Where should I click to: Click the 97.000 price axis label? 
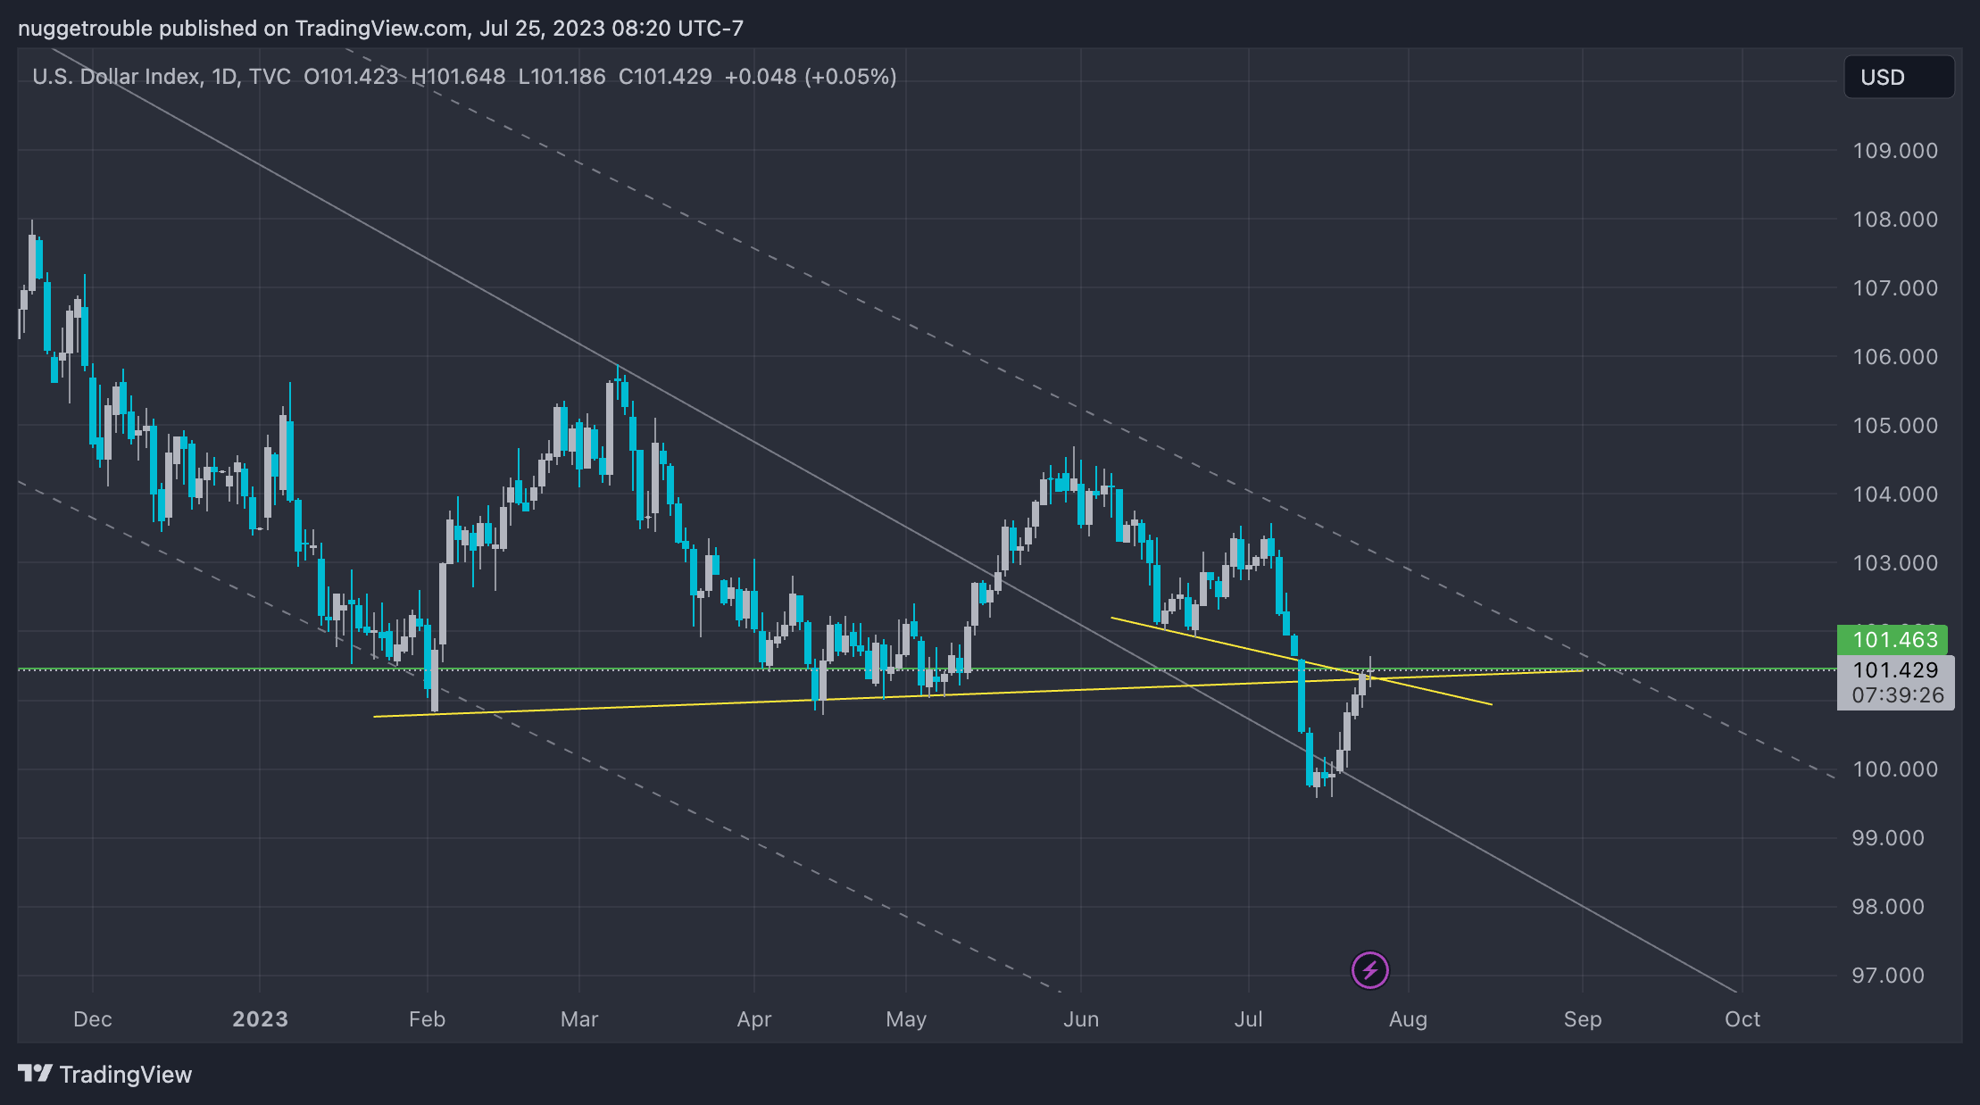pyautogui.click(x=1888, y=976)
